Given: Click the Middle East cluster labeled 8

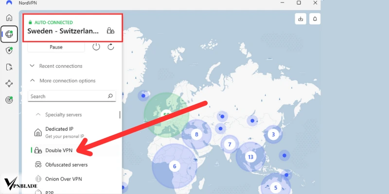Looking at the screenshot, I should pyautogui.click(x=196, y=134).
